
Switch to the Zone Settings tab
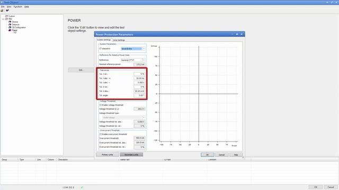tap(119, 40)
